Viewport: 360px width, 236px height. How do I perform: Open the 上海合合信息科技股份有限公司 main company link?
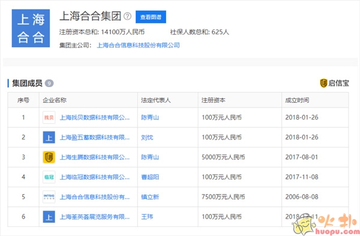(138, 45)
